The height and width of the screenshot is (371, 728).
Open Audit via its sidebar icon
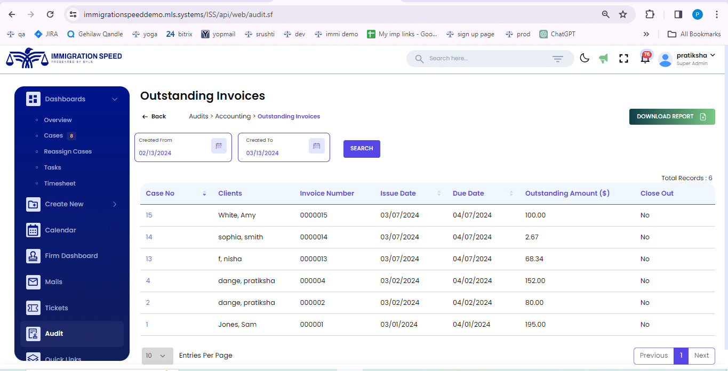click(x=33, y=334)
